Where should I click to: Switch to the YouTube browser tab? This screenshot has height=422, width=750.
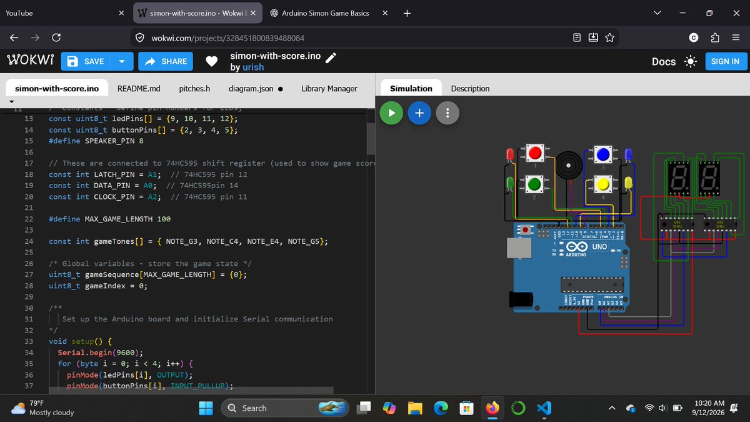(x=62, y=13)
